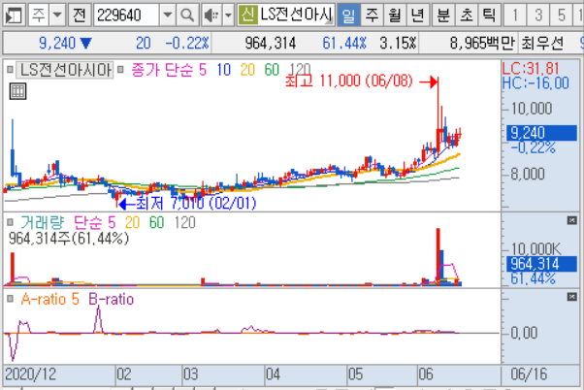Switch to 분 minute chart period

pyautogui.click(x=443, y=16)
